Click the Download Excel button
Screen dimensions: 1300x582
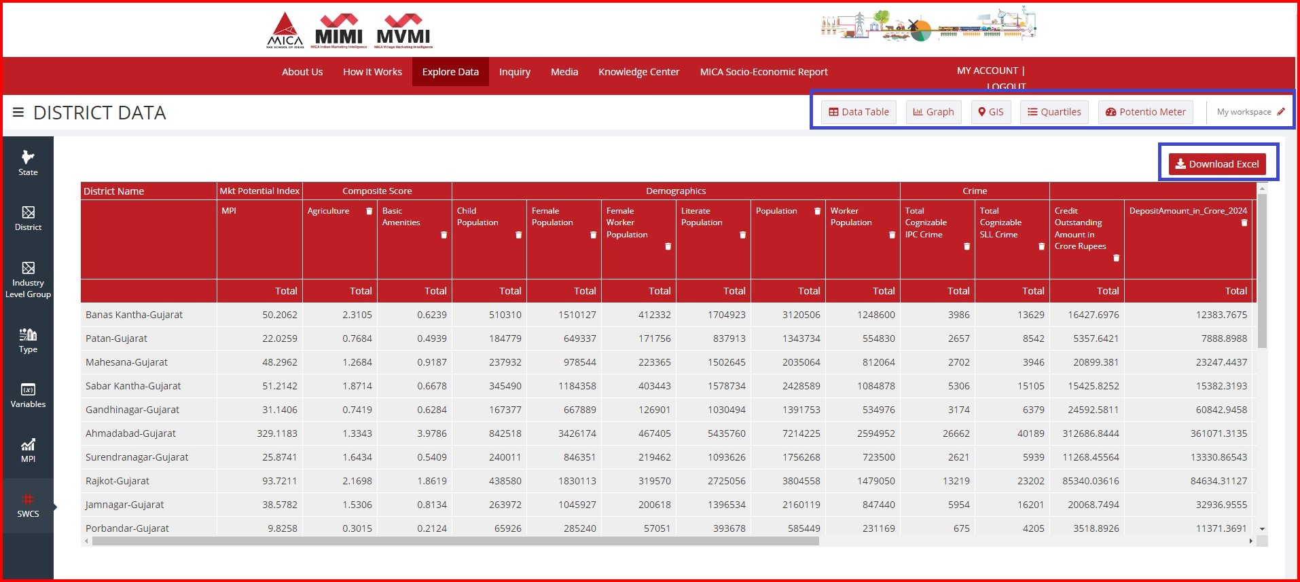coord(1217,164)
